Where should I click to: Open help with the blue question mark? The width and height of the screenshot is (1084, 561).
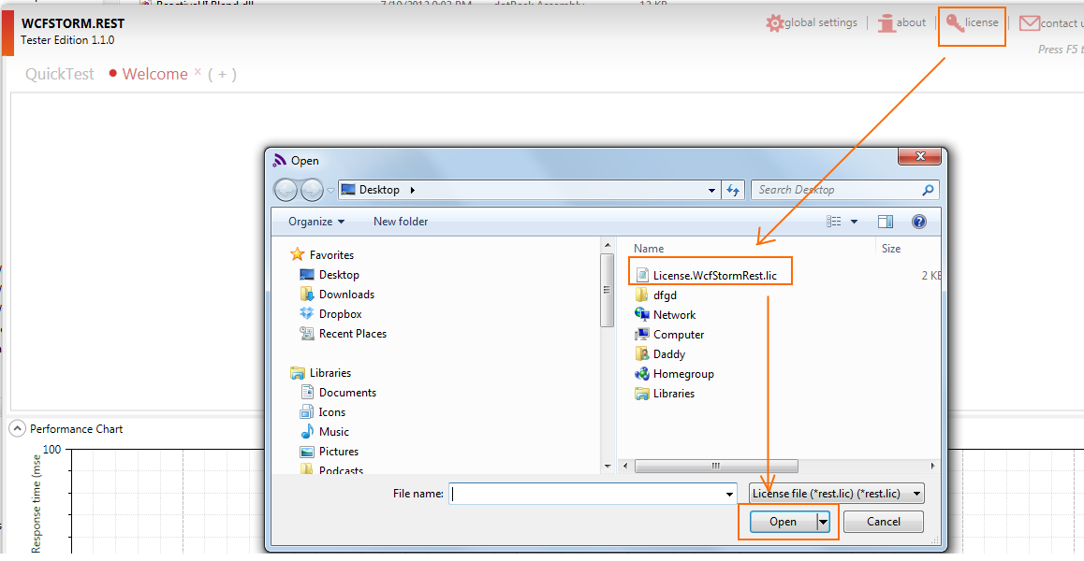(x=918, y=222)
